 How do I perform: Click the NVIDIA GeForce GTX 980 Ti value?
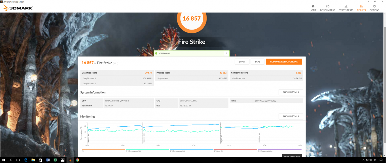coord(116,101)
